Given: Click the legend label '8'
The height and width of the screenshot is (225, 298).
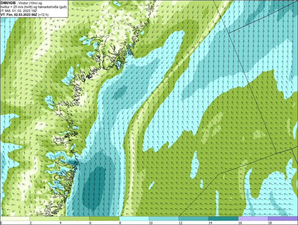Looking at the screenshot, I should [120, 223].
